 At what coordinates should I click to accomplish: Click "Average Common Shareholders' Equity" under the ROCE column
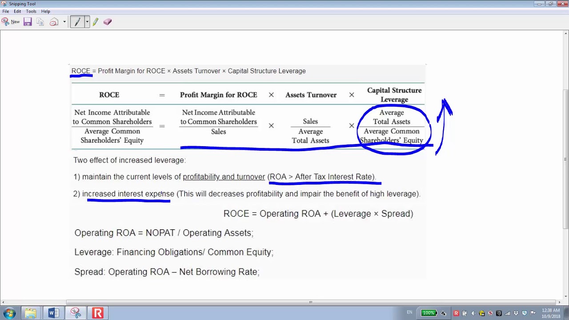112,136
